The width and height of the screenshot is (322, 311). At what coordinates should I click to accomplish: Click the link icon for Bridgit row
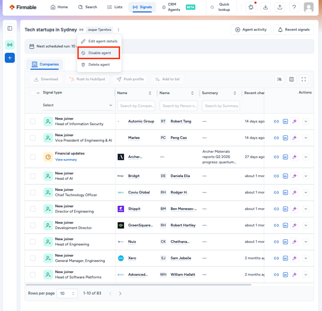point(276,176)
